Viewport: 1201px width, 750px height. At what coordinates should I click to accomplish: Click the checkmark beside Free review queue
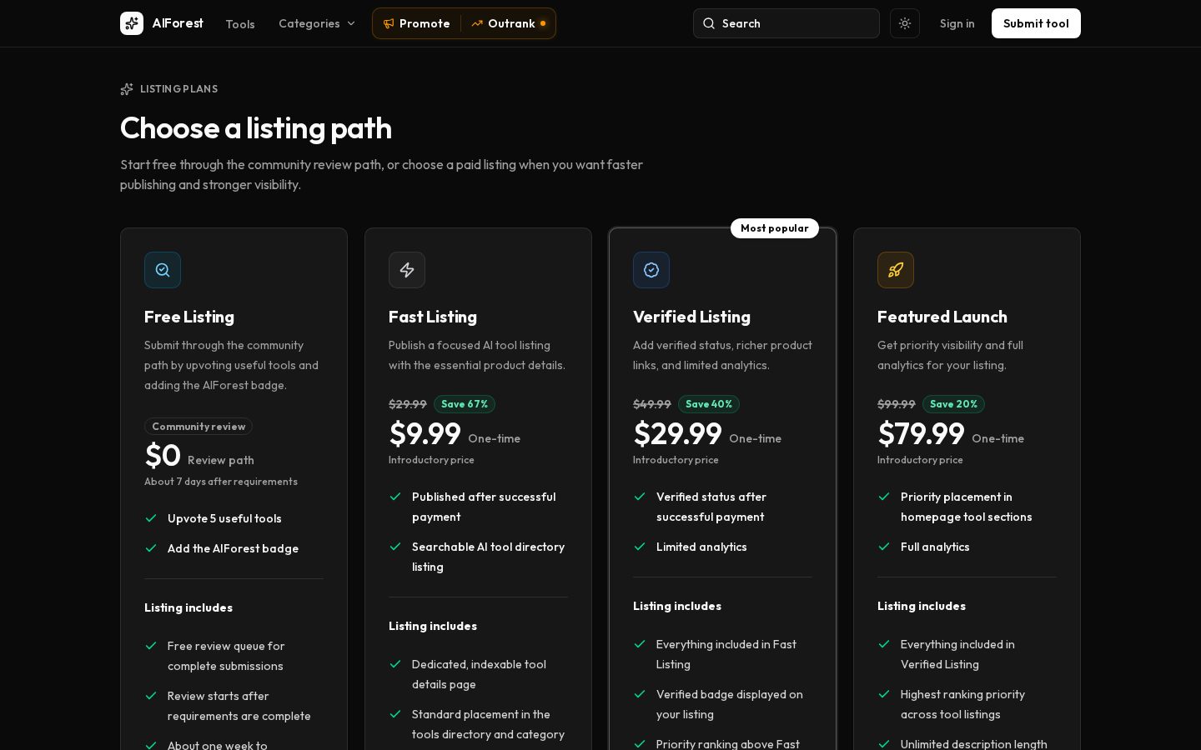[151, 646]
